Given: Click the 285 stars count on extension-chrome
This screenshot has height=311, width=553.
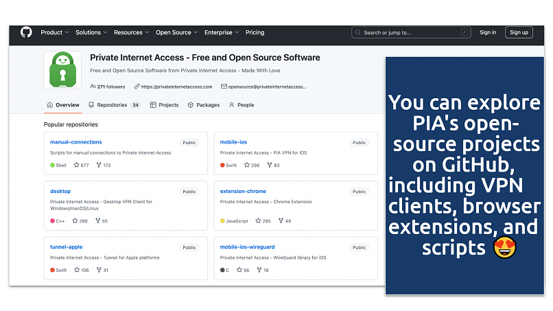Looking at the screenshot, I should tap(267, 221).
